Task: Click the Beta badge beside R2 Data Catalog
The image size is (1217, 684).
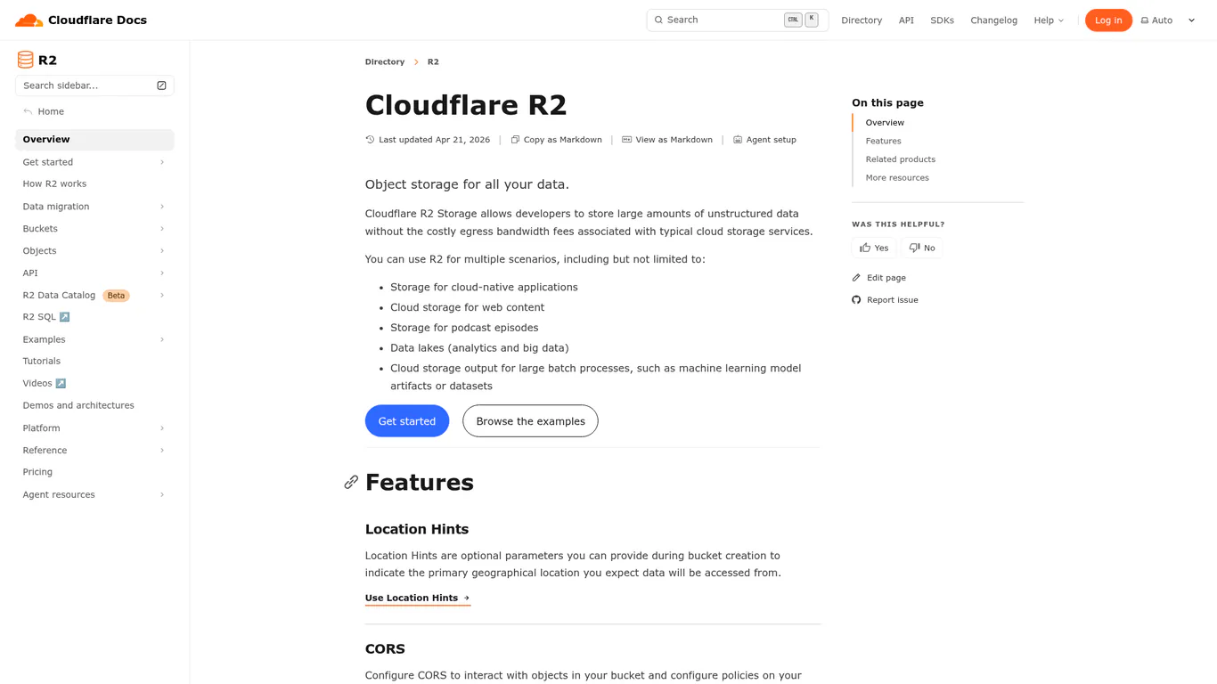Action: (116, 296)
